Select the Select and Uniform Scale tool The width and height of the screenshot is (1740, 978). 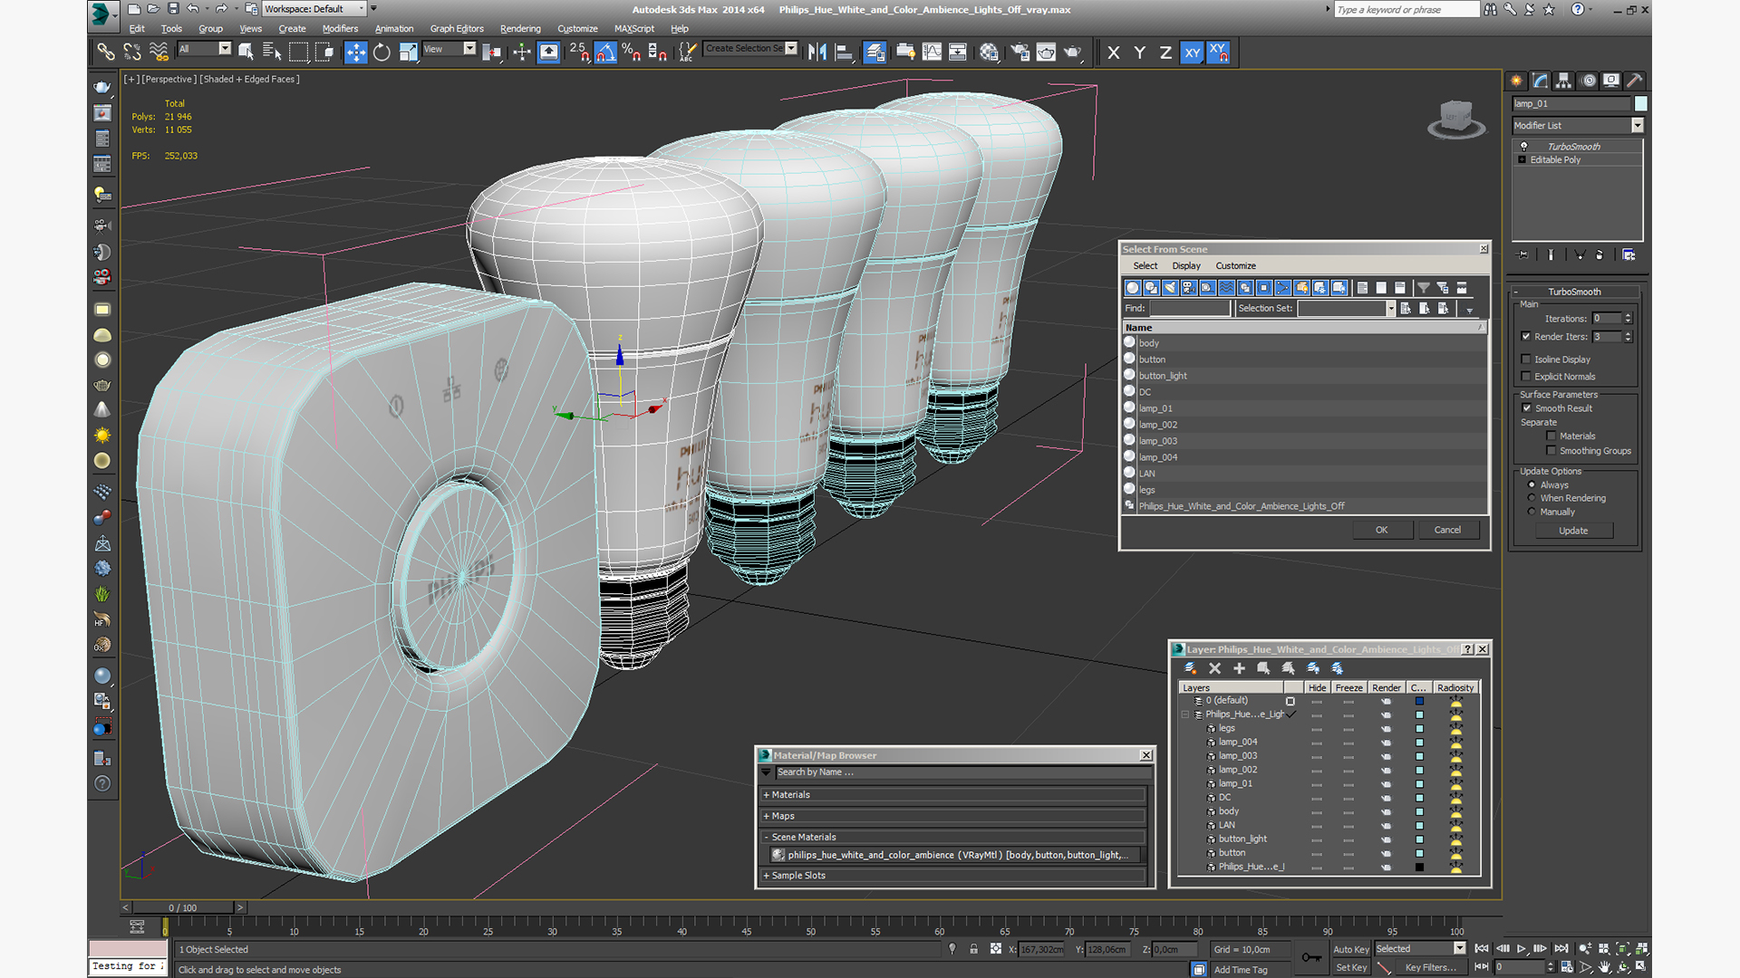tap(409, 53)
